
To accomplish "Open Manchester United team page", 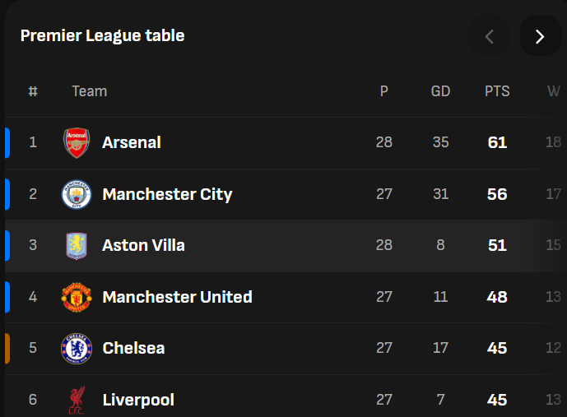I will (x=177, y=298).
